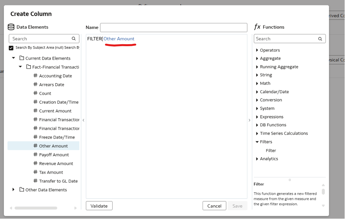Click the folder icon for Other Data Elements
This screenshot has width=345, height=219.
point(22,190)
